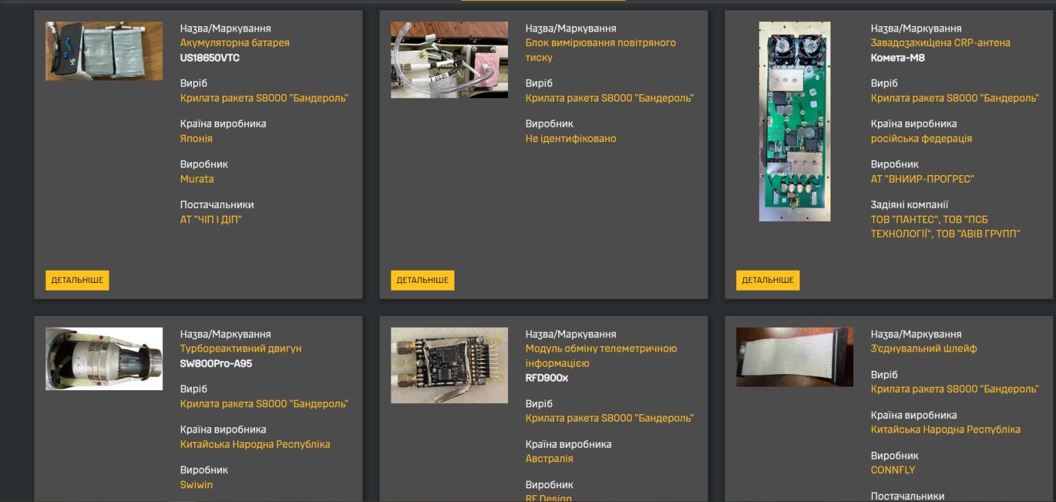Select the Австралія country link
The height and width of the screenshot is (502, 1056).
(x=549, y=459)
